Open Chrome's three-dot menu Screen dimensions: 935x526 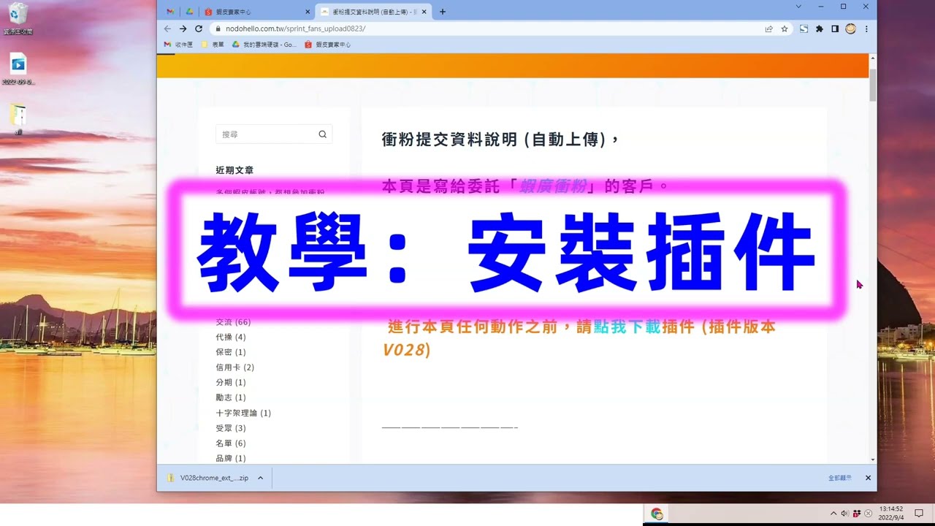(x=866, y=29)
